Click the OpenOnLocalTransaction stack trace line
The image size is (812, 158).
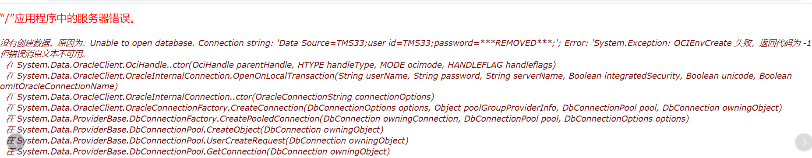399,76
